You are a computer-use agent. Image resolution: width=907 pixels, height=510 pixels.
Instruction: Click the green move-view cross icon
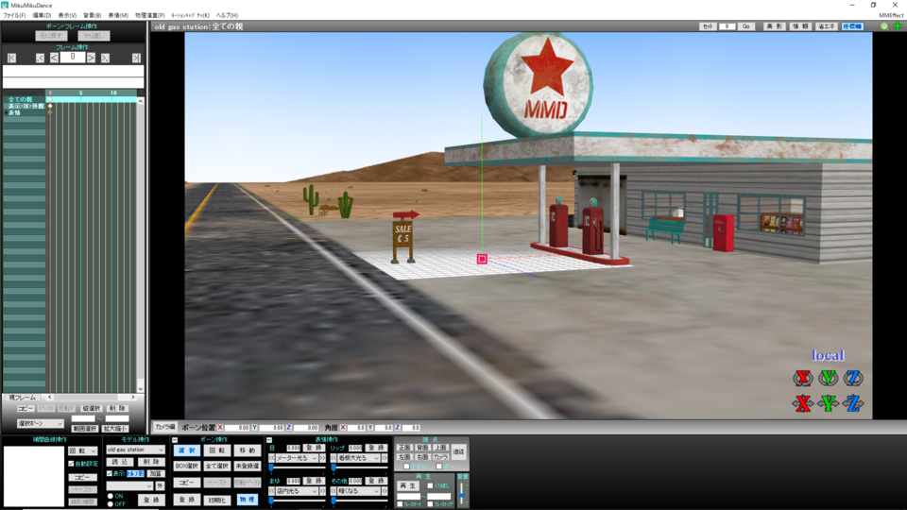[898, 26]
